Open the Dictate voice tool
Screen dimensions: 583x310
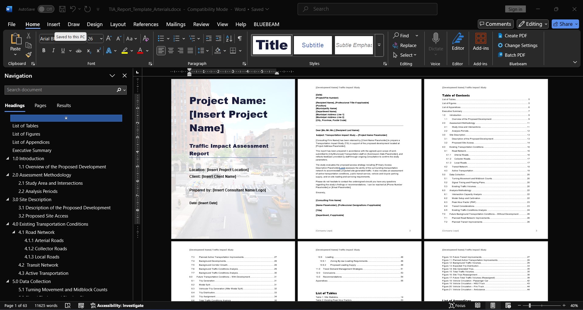pyautogui.click(x=435, y=42)
